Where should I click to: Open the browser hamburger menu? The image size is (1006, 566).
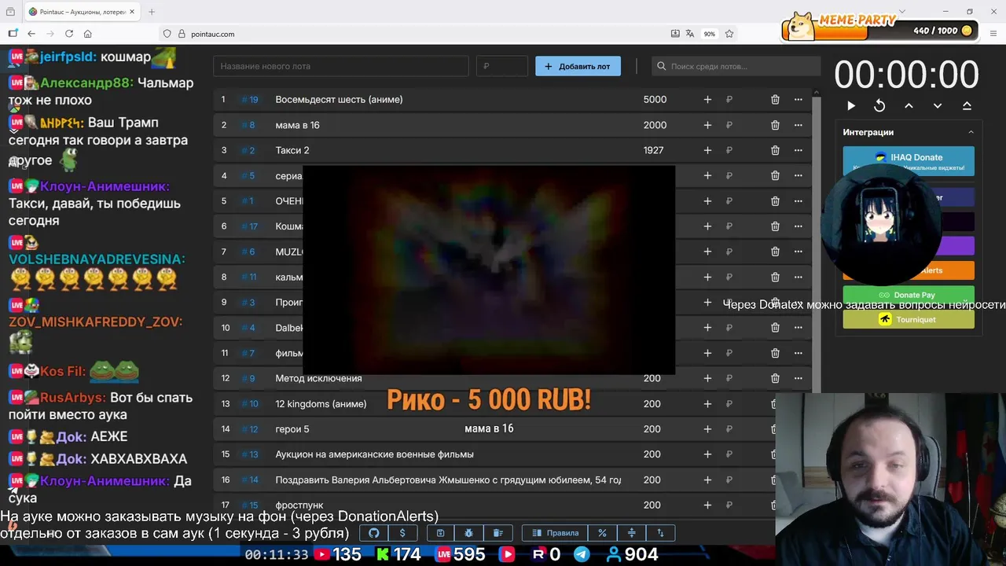pyautogui.click(x=994, y=34)
